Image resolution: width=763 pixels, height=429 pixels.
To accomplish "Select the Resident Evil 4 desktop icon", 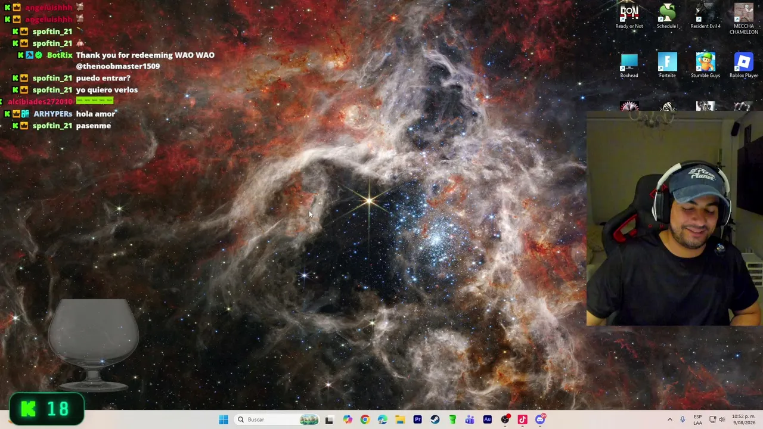I will [x=705, y=16].
